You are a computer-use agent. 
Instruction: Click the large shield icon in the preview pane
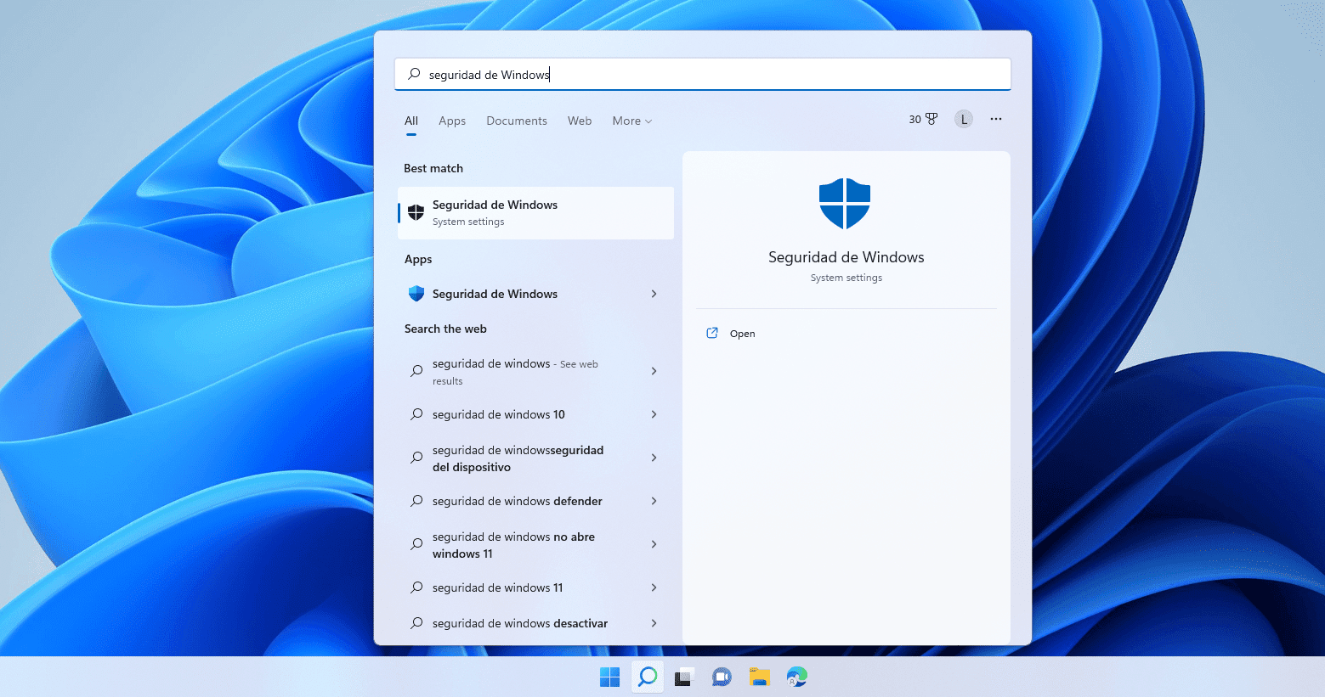[x=845, y=203]
